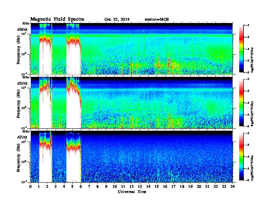The width and height of the screenshot is (277, 214).
Task: Click hour tick label "9" on time axis
Action: (106, 187)
